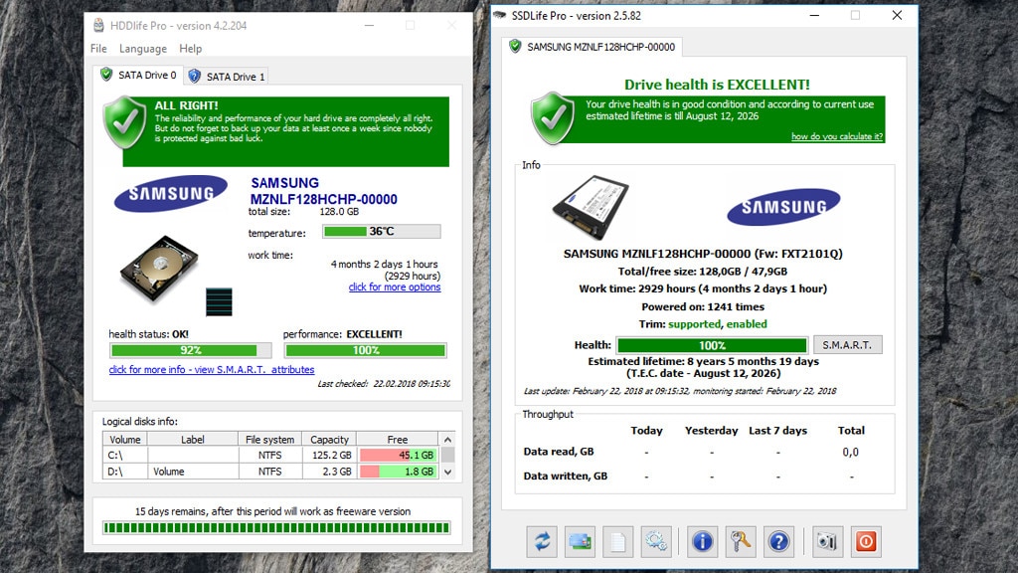Open the blank document report icon in SSDLife
This screenshot has height=573, width=1018.
point(617,541)
